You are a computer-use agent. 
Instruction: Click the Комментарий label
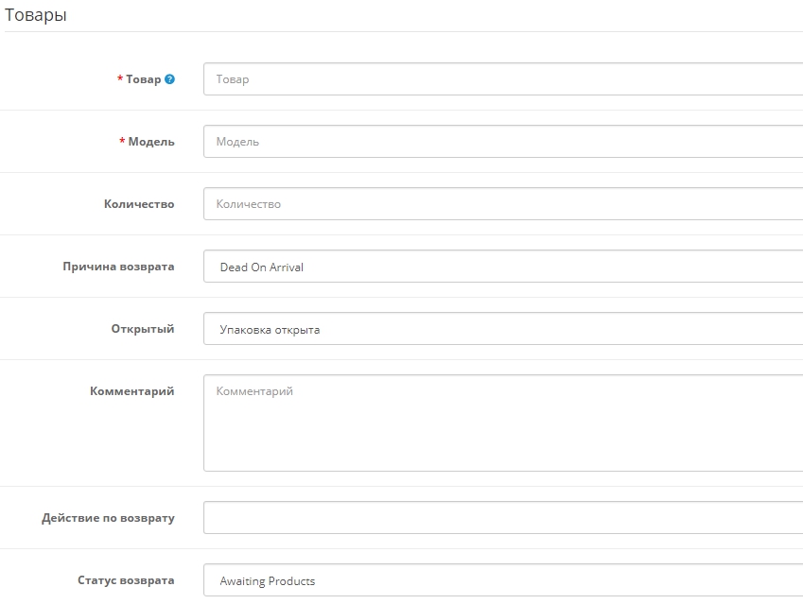point(131,391)
